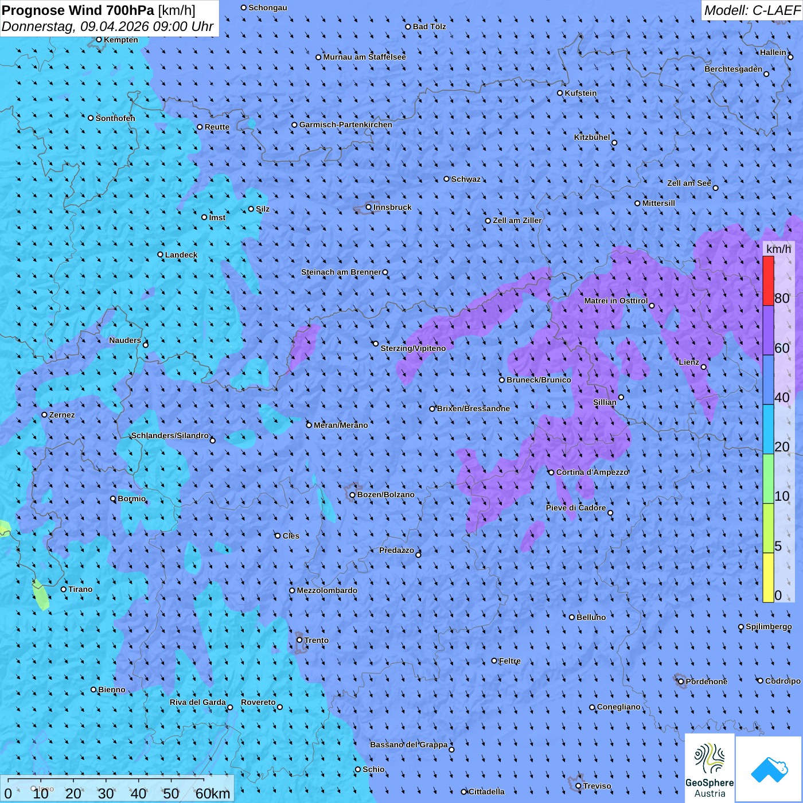
Task: Click the 'Steinach am Brenner' label
Action: pyautogui.click(x=341, y=272)
